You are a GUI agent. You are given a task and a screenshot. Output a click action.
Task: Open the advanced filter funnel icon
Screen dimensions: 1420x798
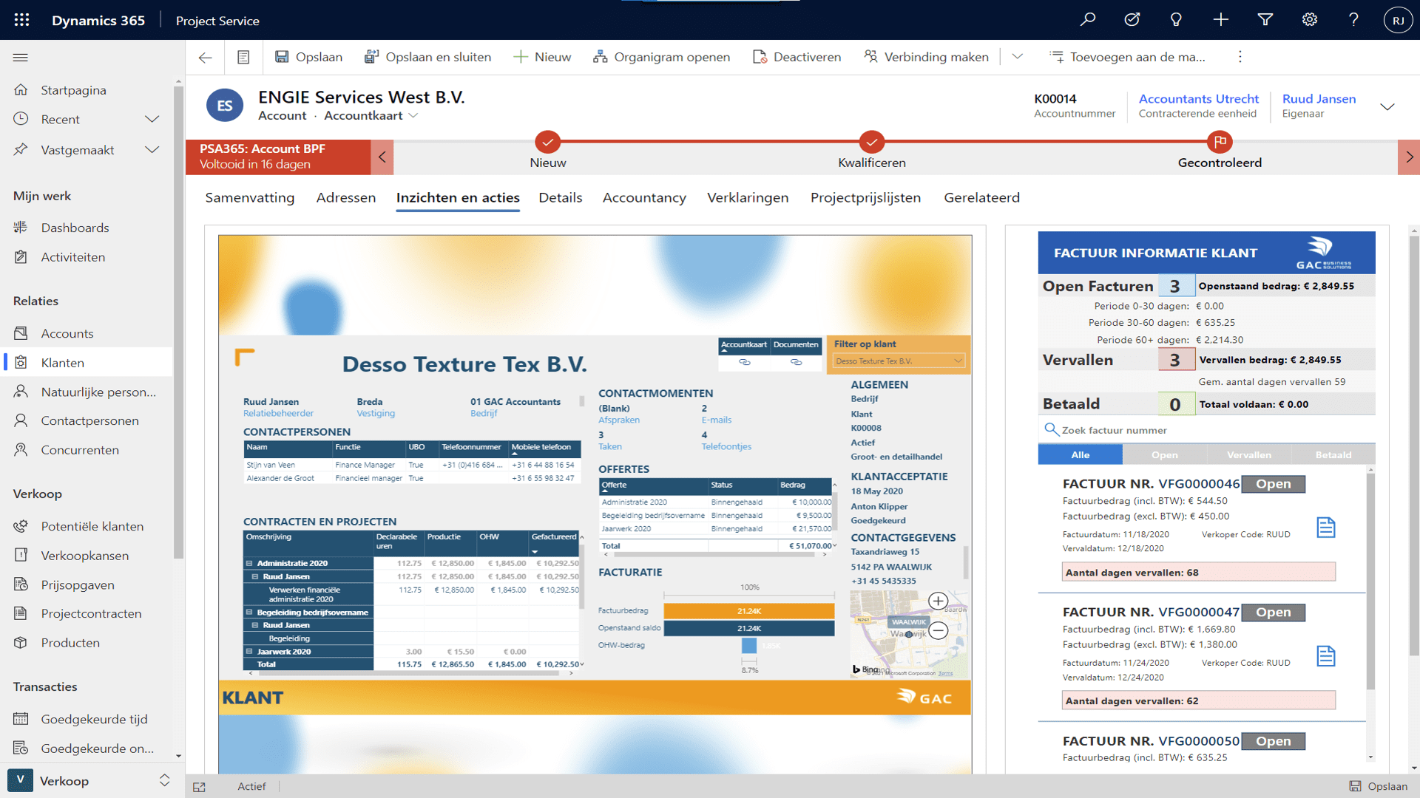point(1265,19)
